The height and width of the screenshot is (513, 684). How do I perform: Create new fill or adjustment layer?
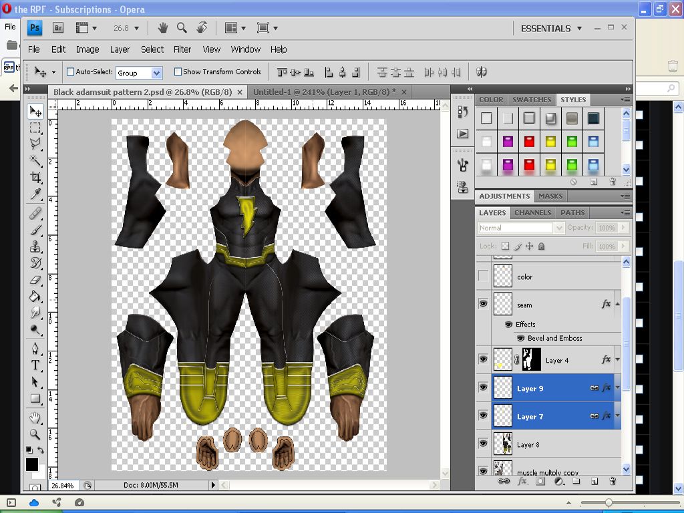point(559,481)
